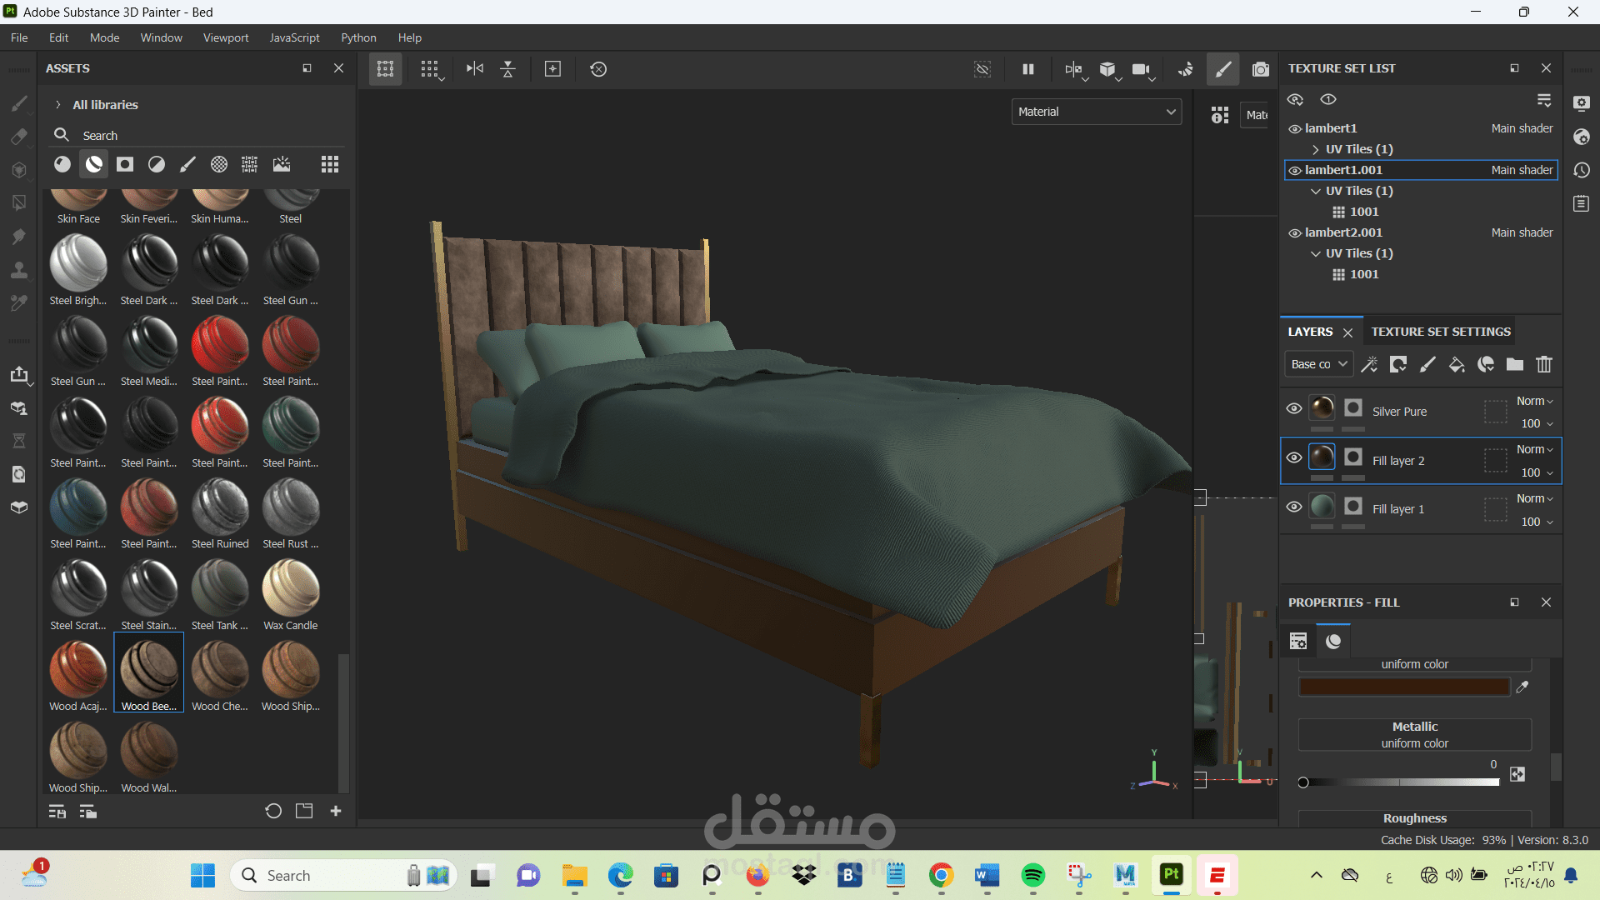Filter assets by smart materials icon

point(94,164)
